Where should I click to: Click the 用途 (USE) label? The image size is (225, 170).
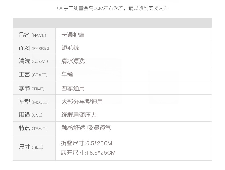(30, 115)
